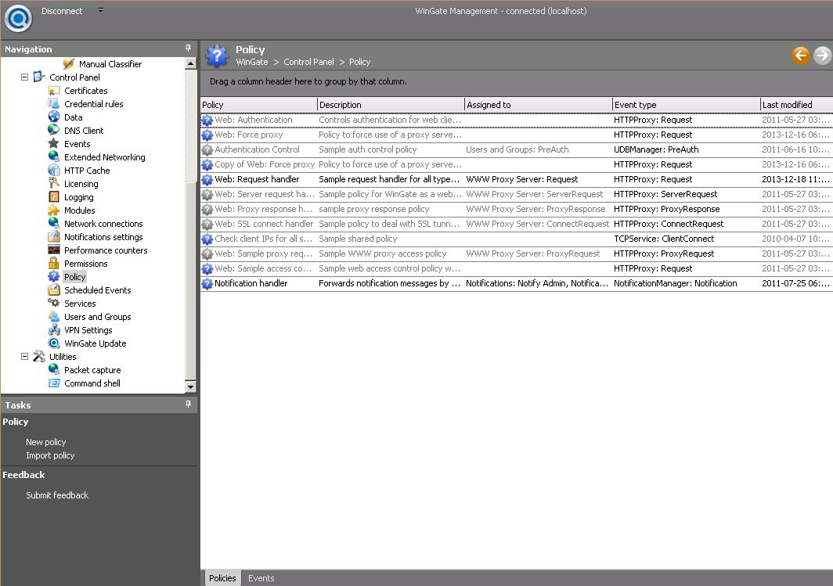Click the large Policy header icon
Image resolution: width=833 pixels, height=586 pixels.
tap(217, 56)
